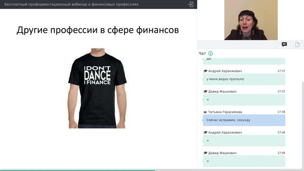Click the 17:38 timestamp
This screenshot has width=304, height=171.
(x=281, y=112)
